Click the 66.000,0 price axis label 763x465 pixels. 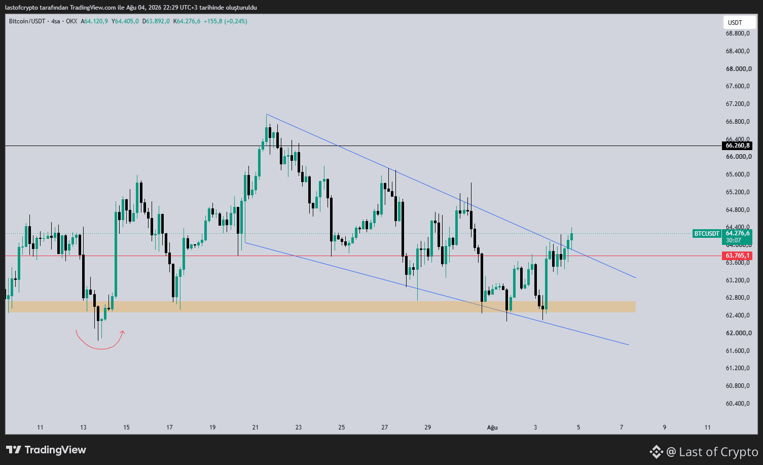click(x=739, y=157)
